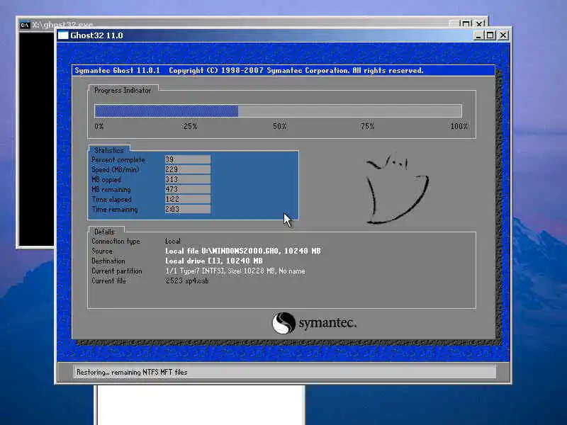Minimize the Ghost32 11.0 window

pyautogui.click(x=478, y=35)
